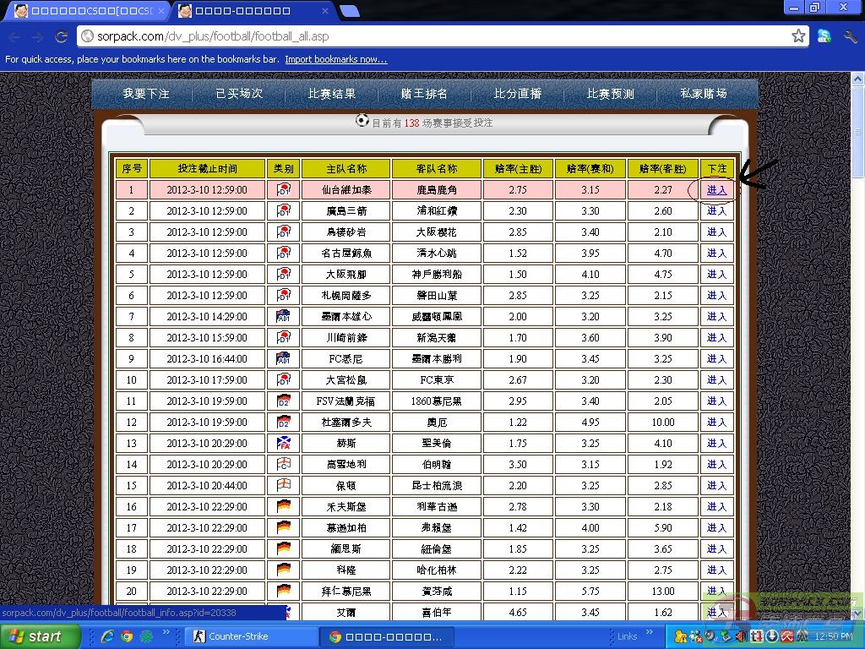Open a new tab with the new-tab button
This screenshot has height=649, width=865.
(349, 11)
